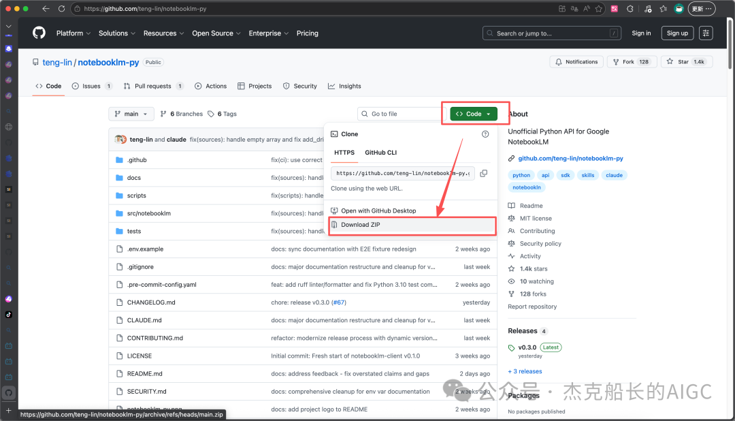Switch to the Pull requests tab
Image resolution: width=735 pixels, height=421 pixels.
pyautogui.click(x=153, y=87)
